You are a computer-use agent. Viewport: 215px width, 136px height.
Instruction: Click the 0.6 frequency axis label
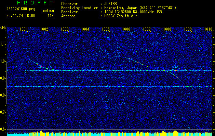click(3, 129)
